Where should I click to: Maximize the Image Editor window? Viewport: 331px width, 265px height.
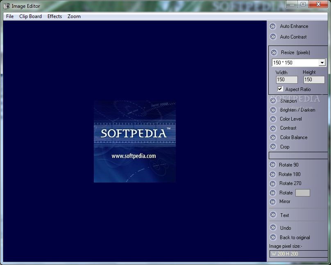pos(303,4)
